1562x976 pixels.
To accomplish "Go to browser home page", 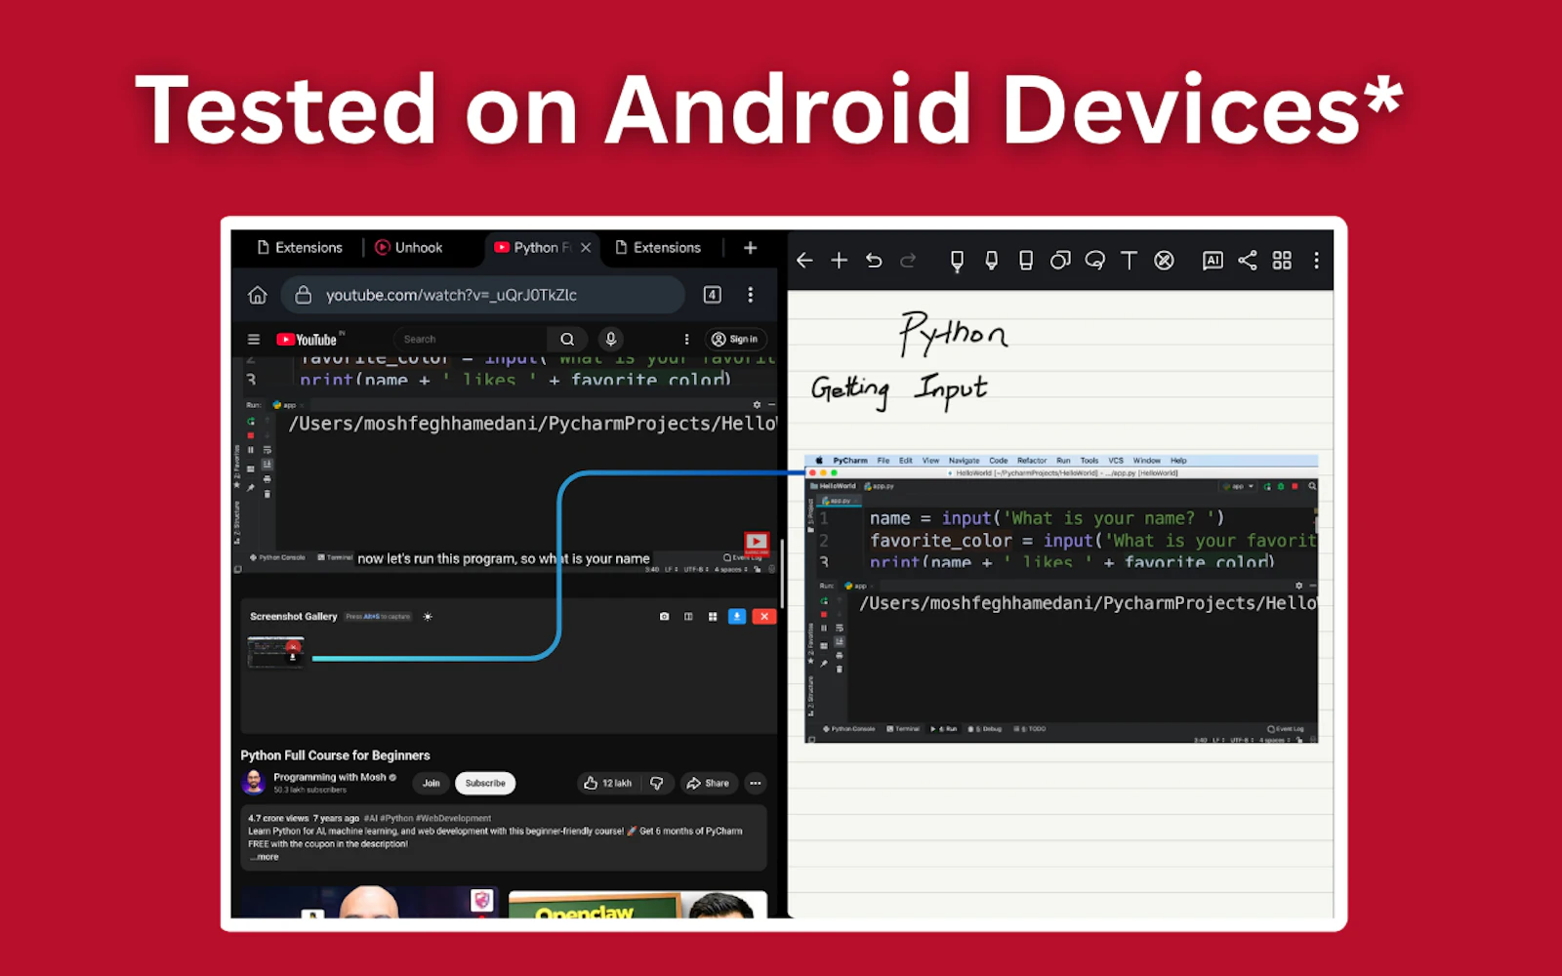I will point(258,295).
